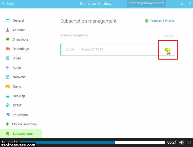The height and width of the screenshot is (147, 193).
Task: Close the ManyCam Settings window
Action: tap(190, 3)
